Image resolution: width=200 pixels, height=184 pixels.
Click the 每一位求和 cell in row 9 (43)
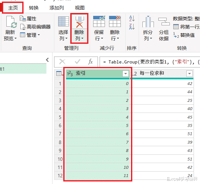click(162, 151)
